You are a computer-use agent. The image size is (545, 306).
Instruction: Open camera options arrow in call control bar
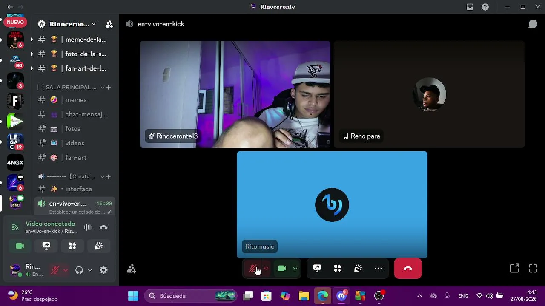[x=295, y=269]
